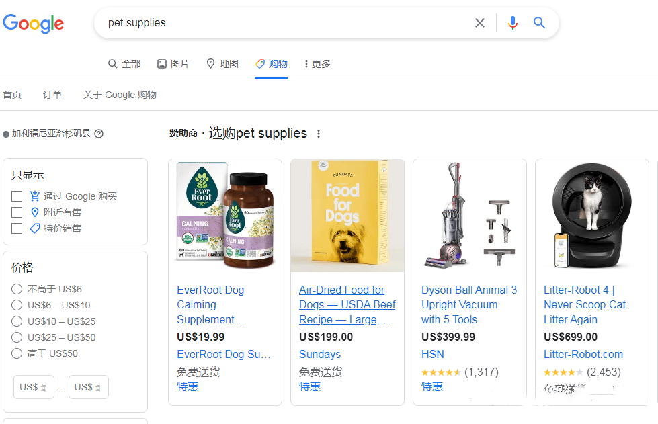Click the magnifying glass search icon
This screenshot has width=658, height=424.
tap(539, 23)
